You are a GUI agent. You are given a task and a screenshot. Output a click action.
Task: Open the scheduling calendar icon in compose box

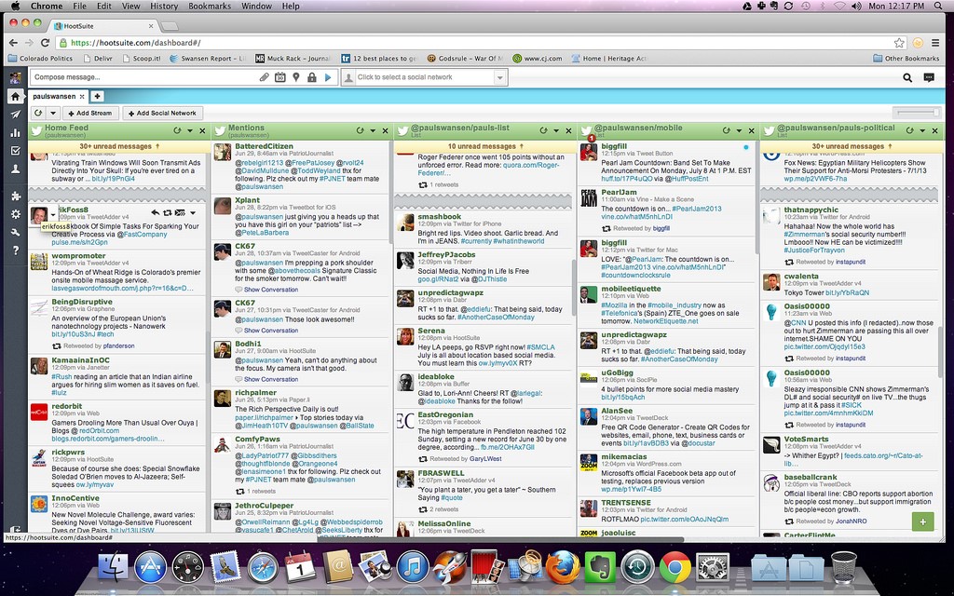[x=279, y=77]
